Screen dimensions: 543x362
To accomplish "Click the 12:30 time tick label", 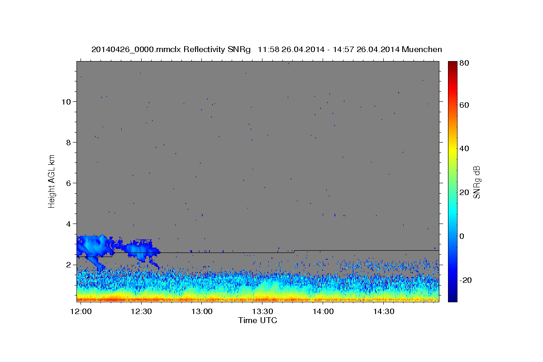I will pyautogui.click(x=141, y=312).
